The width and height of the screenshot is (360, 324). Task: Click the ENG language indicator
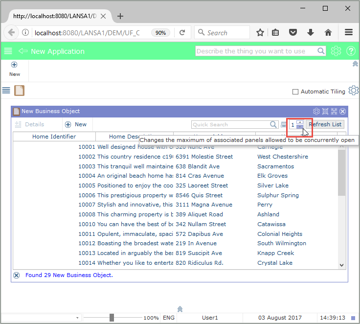[169, 318]
